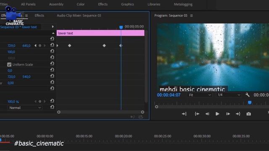Open Program monitor settings wrench
This screenshot has width=269, height=151.
248,95
